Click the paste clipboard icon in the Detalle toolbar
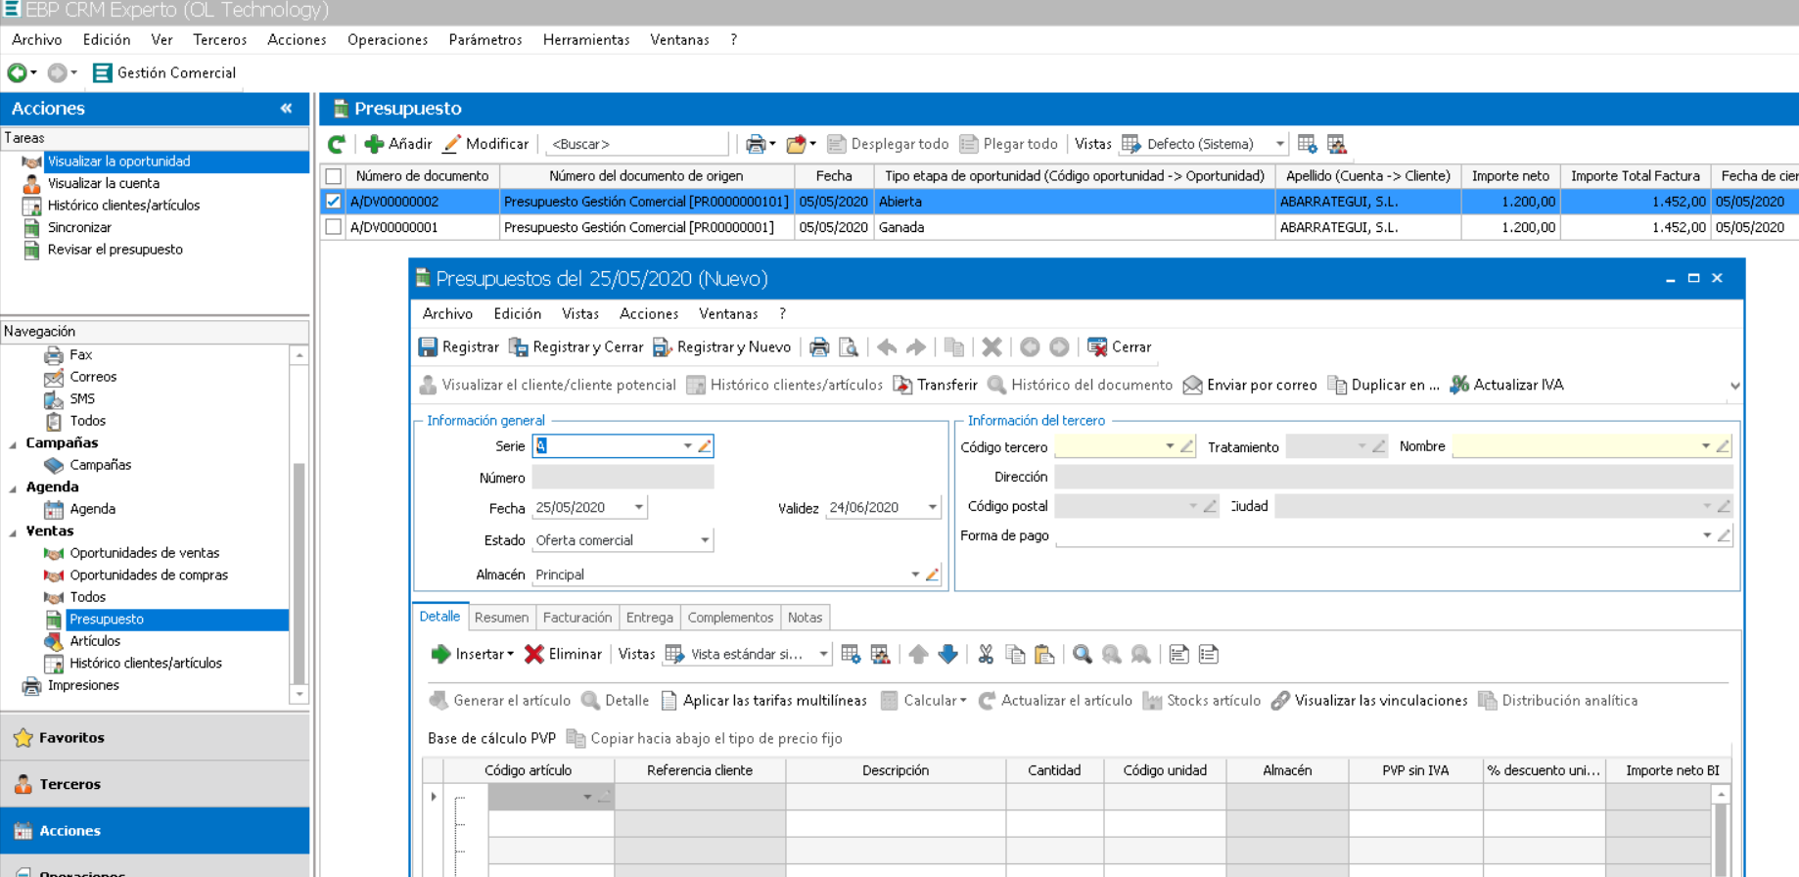 (x=1044, y=654)
